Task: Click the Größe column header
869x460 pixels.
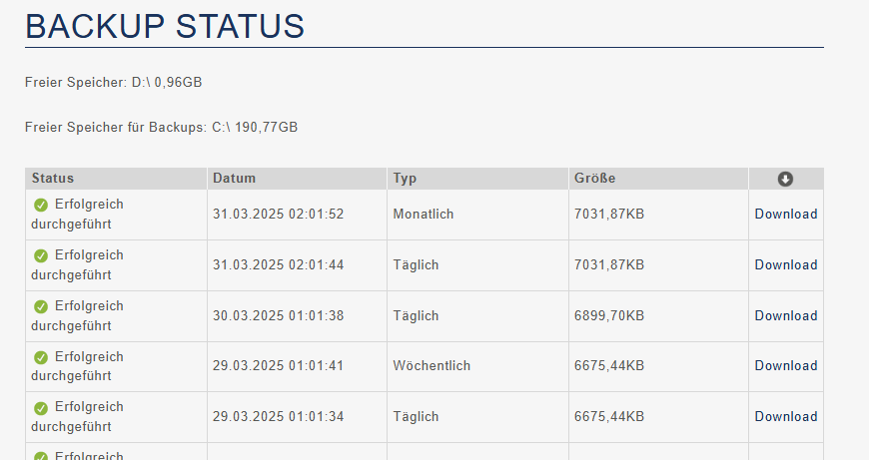Action: pos(594,179)
